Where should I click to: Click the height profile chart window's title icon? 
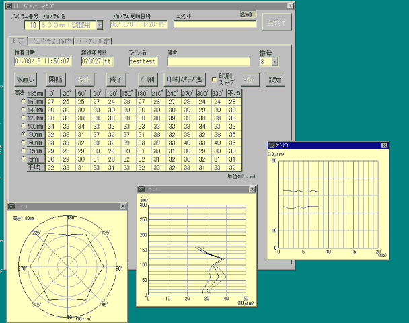141,189
